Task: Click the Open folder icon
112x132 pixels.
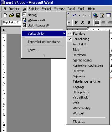Action: (12, 15)
